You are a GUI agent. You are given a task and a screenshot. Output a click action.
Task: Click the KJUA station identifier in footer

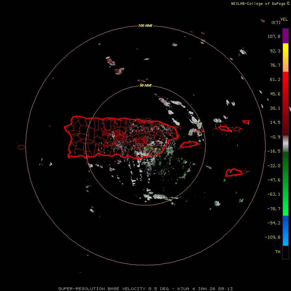pyautogui.click(x=183, y=289)
